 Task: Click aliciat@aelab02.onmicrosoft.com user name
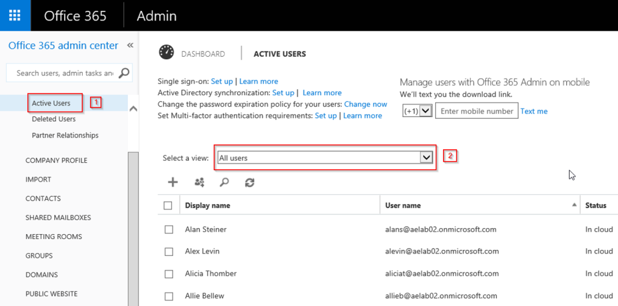tap(442, 273)
